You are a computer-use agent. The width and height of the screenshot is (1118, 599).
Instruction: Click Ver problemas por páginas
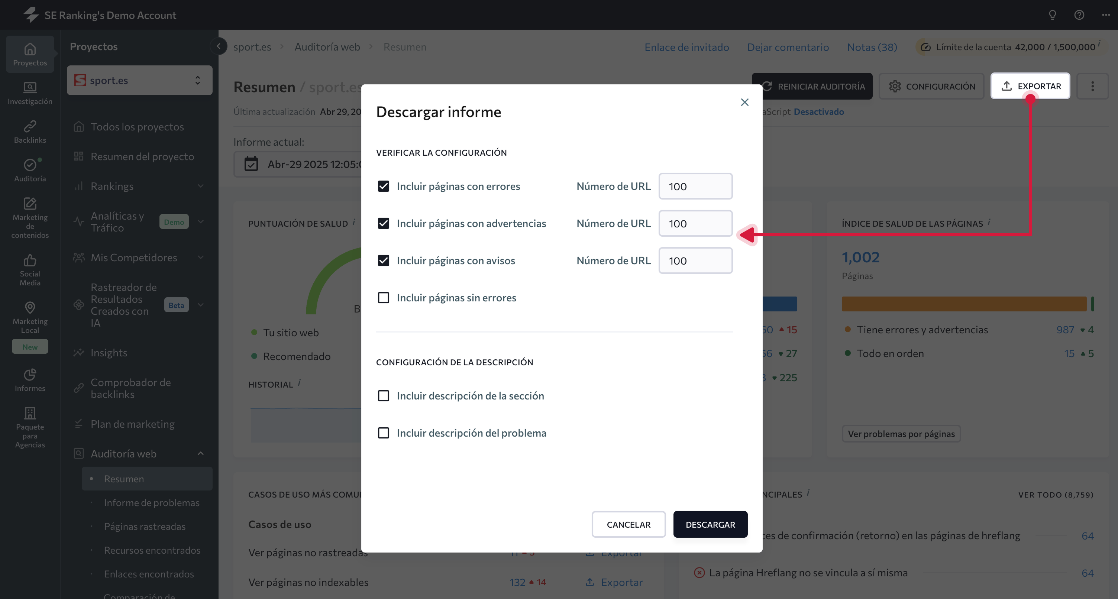point(901,434)
